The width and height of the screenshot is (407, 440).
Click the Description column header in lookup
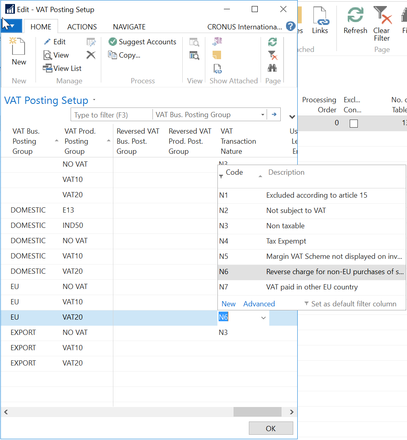pos(286,172)
